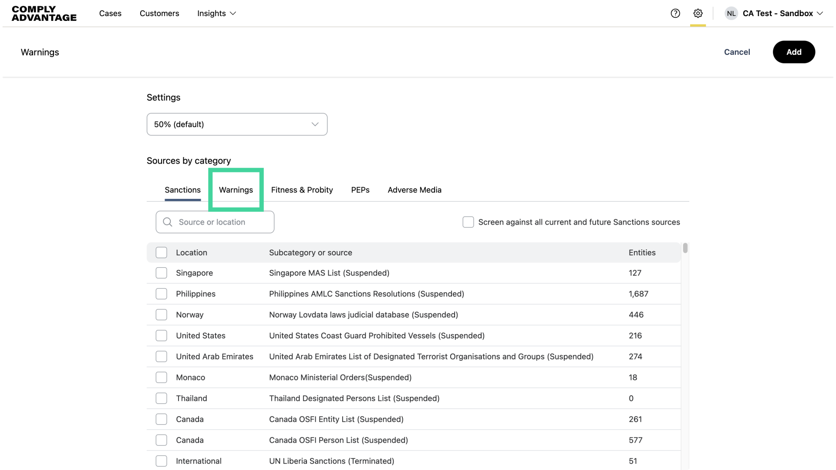Click the NL user avatar
The image size is (836, 470).
click(x=731, y=13)
